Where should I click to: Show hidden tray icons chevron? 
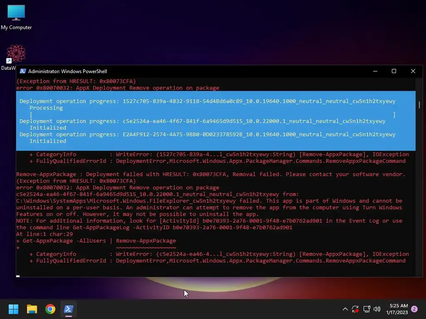click(x=345, y=309)
